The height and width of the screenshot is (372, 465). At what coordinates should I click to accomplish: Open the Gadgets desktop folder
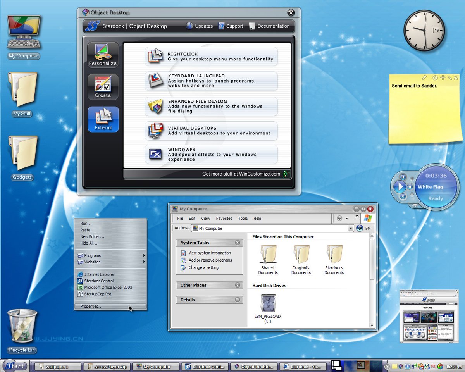22,158
